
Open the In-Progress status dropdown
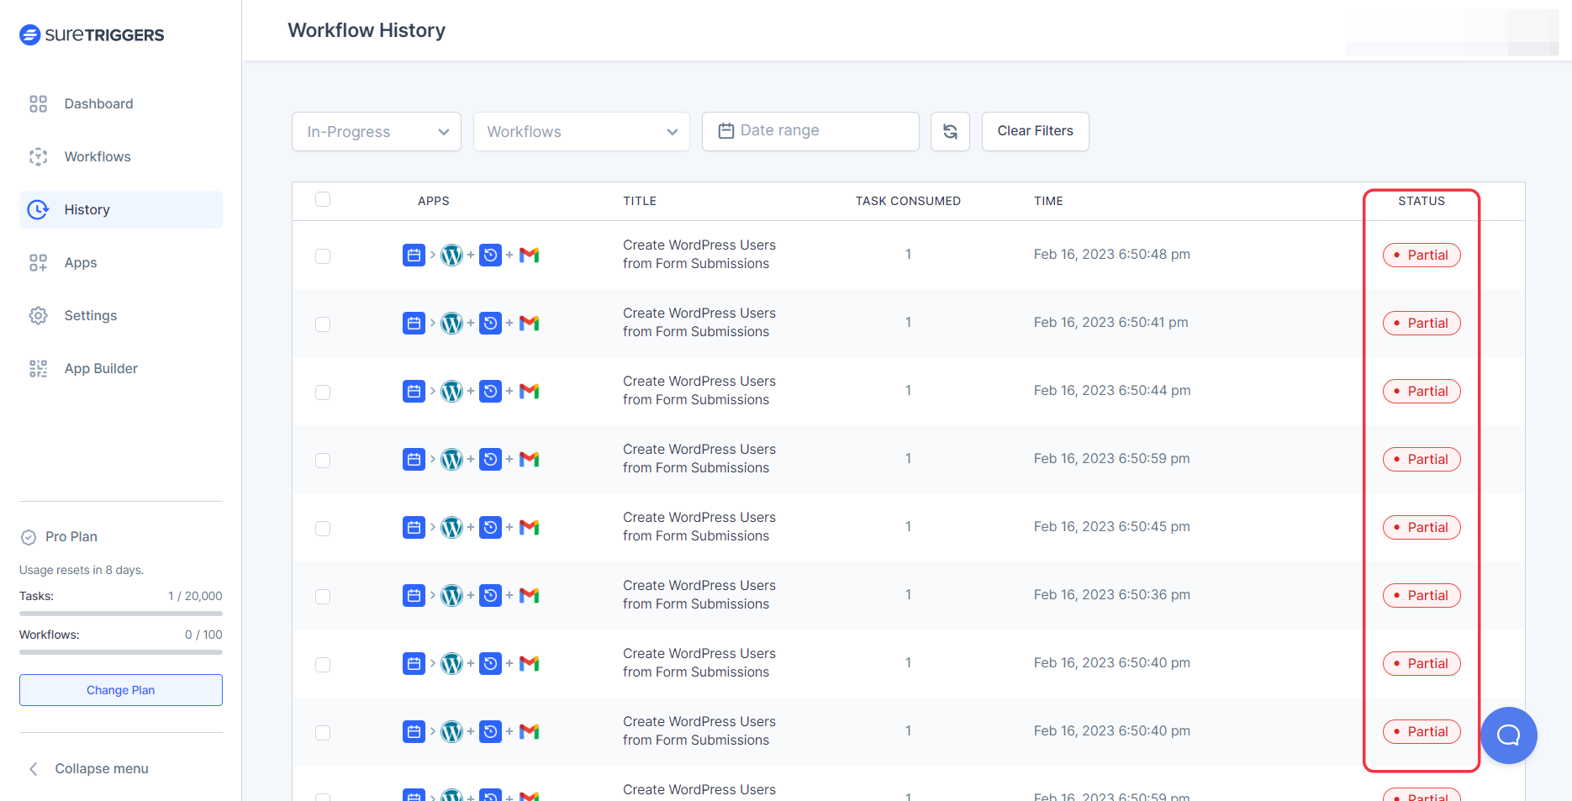pyautogui.click(x=376, y=132)
